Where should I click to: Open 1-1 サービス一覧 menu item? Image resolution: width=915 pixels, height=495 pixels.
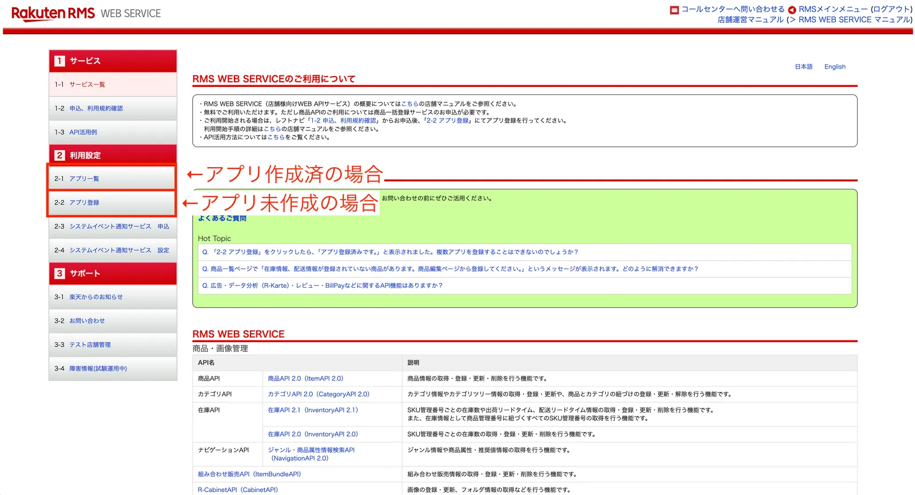113,84
